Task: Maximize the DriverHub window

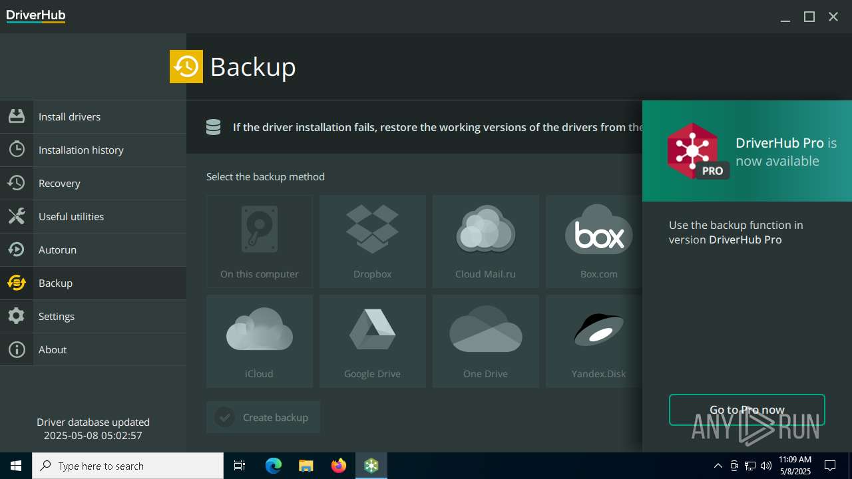Action: (809, 17)
